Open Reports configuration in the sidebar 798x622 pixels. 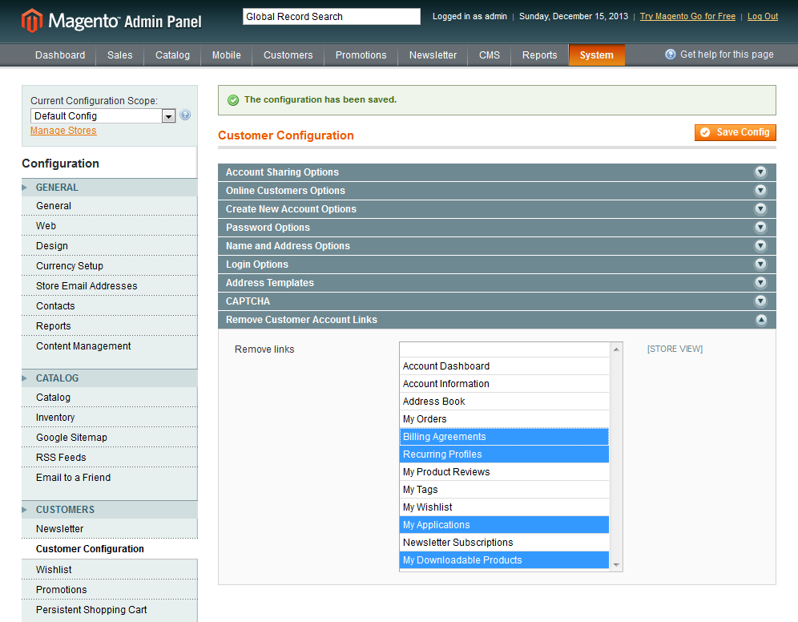point(110,325)
